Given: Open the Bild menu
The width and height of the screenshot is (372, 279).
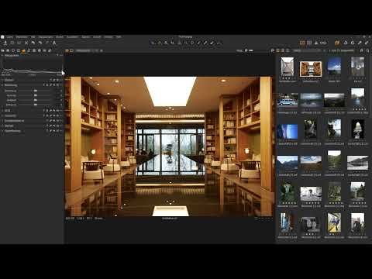Looking at the screenshot, I should point(33,37).
